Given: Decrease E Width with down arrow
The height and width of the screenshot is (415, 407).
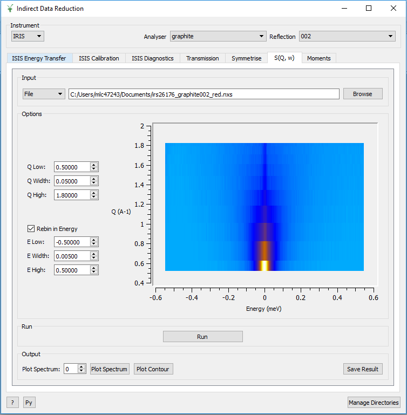Looking at the screenshot, I should coord(94,258).
